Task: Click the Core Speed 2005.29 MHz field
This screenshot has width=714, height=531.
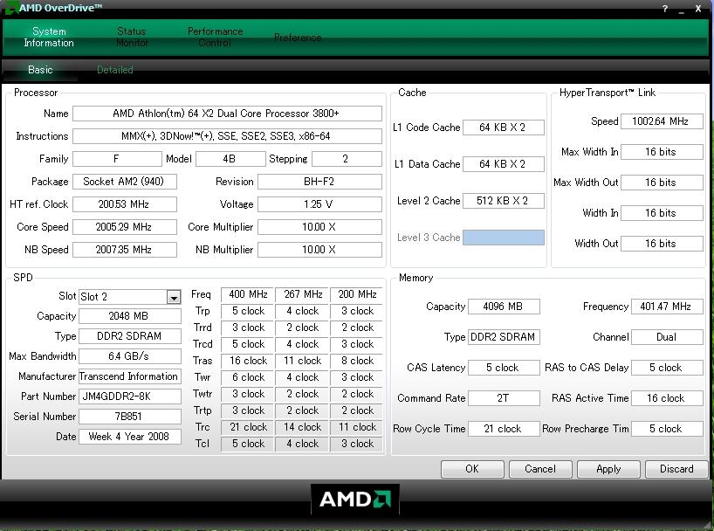Action: coord(124,227)
